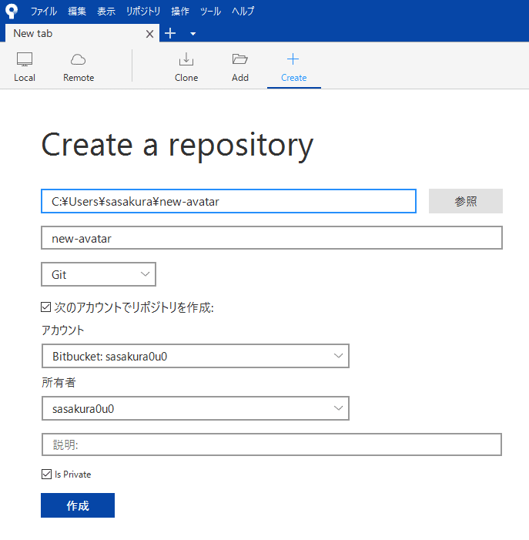This screenshot has width=529, height=540.
Task: Expand the tab list dropdown arrow
Action: pos(193,34)
